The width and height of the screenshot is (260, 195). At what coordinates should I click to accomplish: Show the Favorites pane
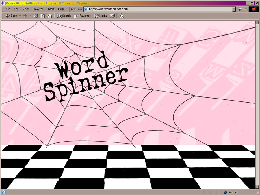82,16
